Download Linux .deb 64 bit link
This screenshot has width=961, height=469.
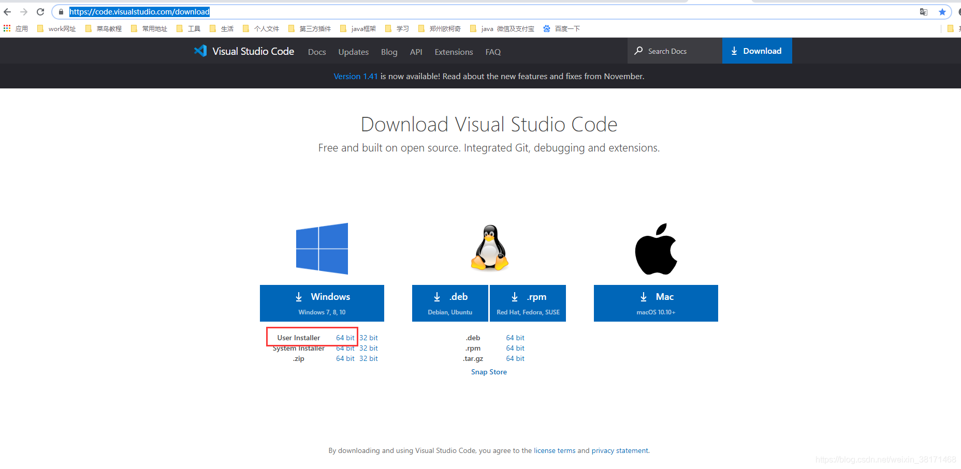pos(515,338)
